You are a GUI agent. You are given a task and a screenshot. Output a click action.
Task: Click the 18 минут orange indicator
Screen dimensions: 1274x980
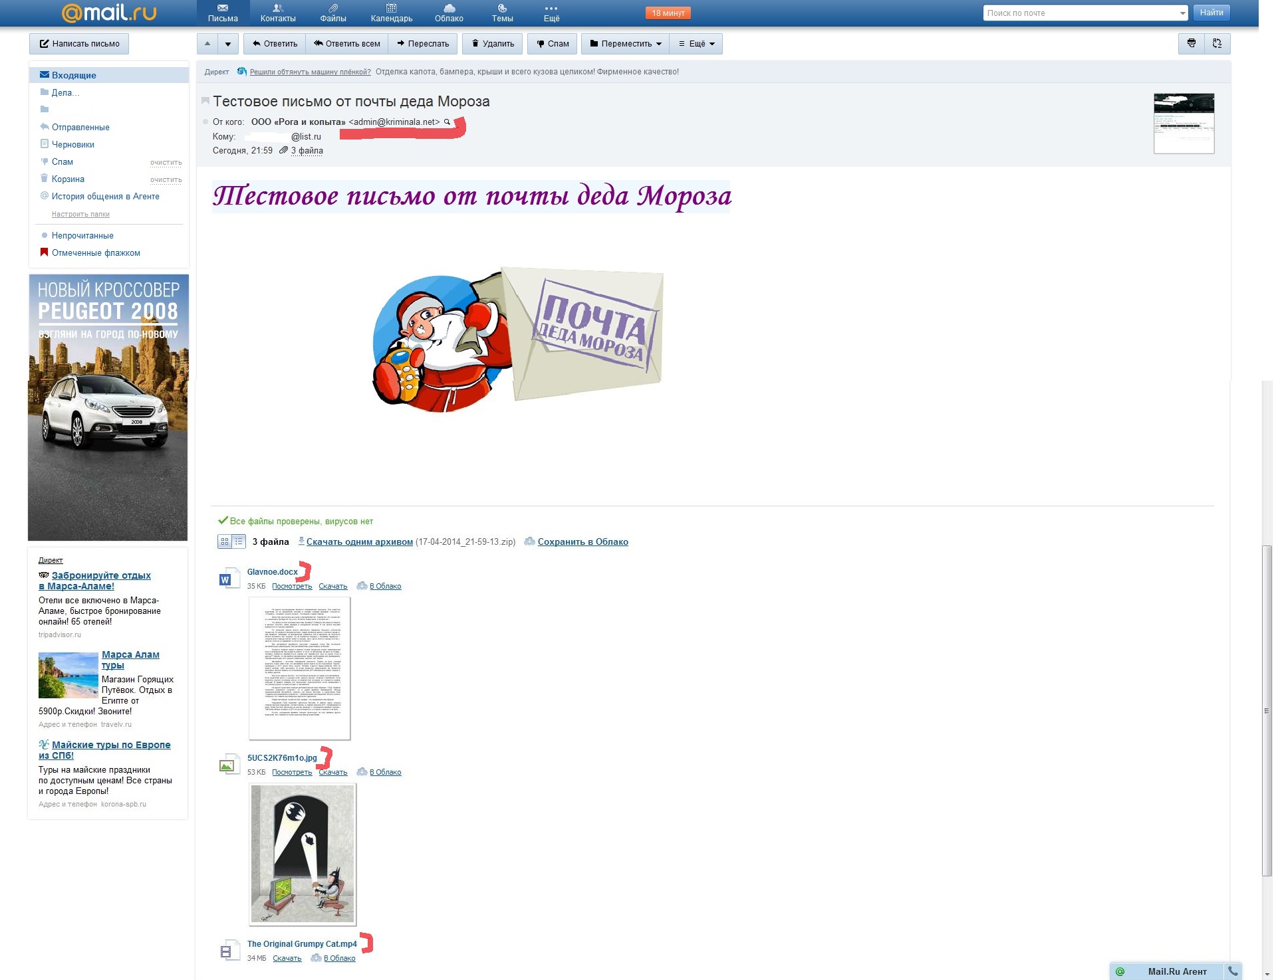tap(668, 13)
